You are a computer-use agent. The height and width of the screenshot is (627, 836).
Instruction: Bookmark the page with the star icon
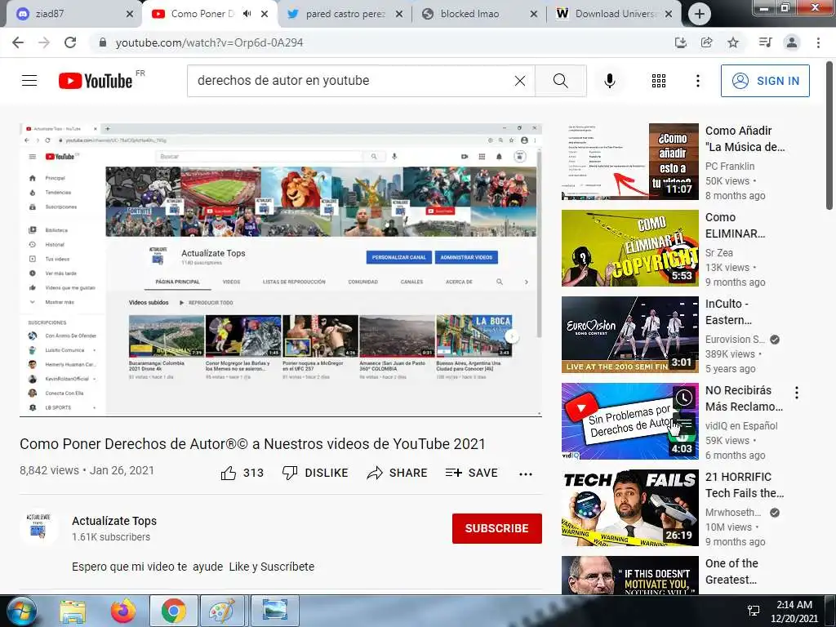pyautogui.click(x=733, y=42)
